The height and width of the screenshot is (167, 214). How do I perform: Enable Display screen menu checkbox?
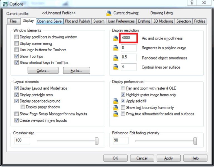[x=16, y=43]
